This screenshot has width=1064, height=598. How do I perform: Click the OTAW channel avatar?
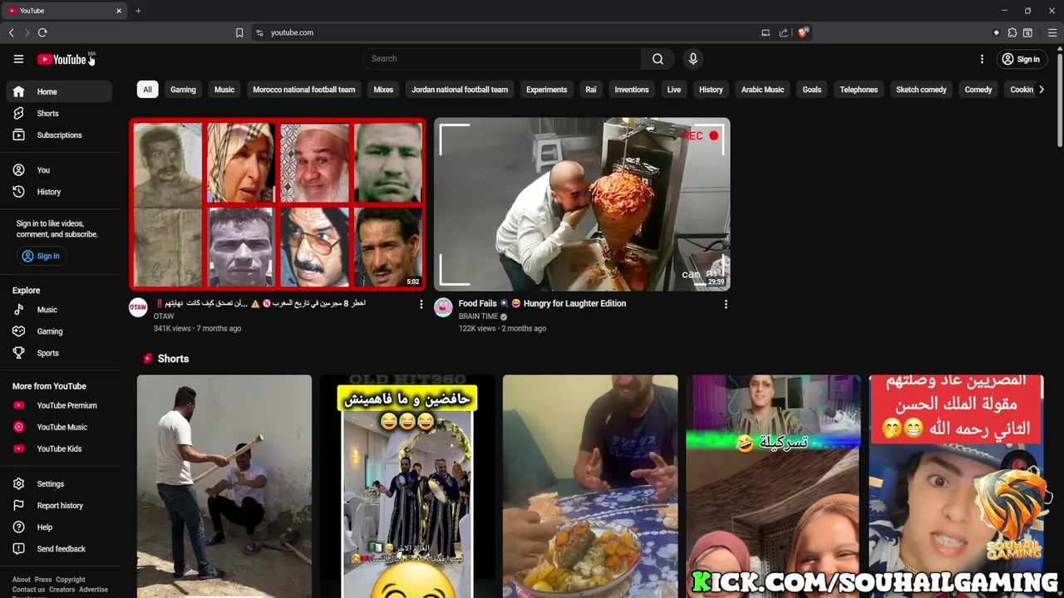click(x=138, y=307)
